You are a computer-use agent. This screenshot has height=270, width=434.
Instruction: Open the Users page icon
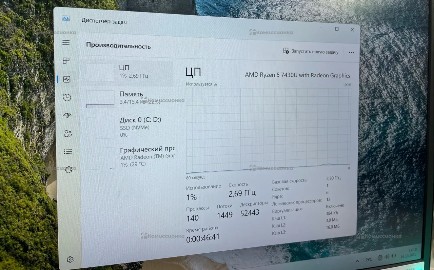pyautogui.click(x=68, y=134)
